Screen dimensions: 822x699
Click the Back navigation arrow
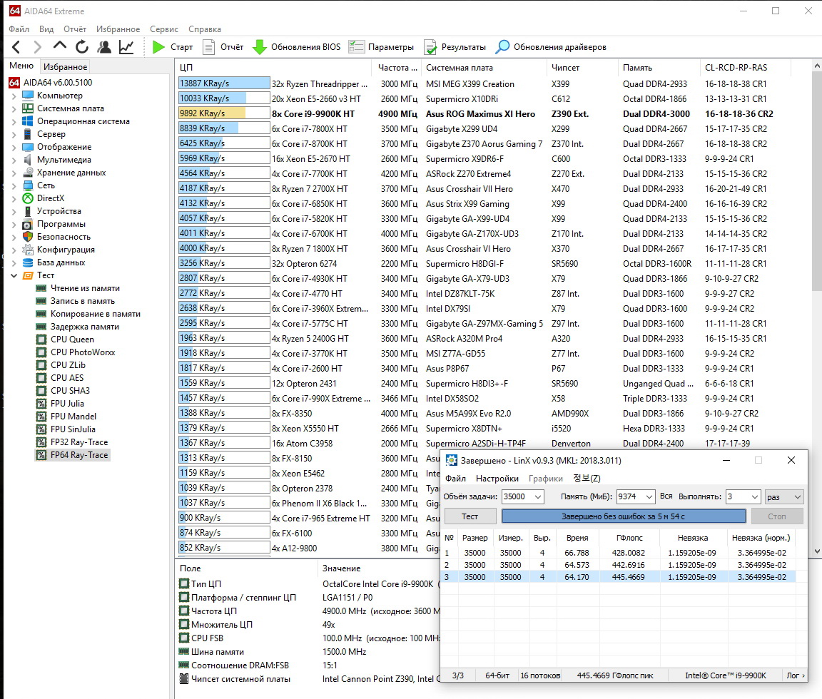16,47
